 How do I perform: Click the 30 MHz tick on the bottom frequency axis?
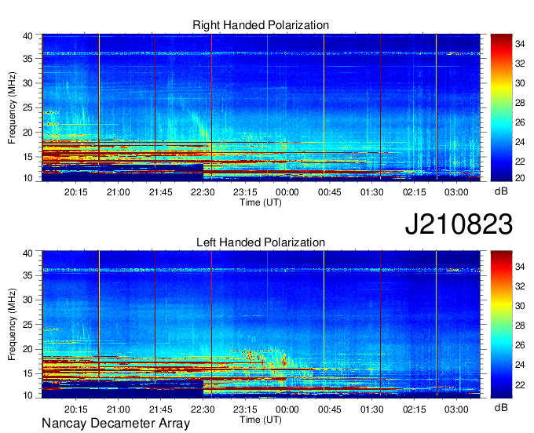click(27, 300)
